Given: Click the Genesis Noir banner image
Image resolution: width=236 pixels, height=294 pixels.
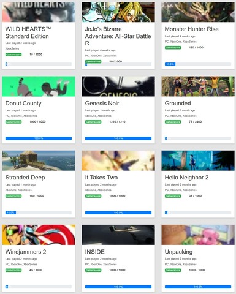Looking at the screenshot, I should coord(118,86).
